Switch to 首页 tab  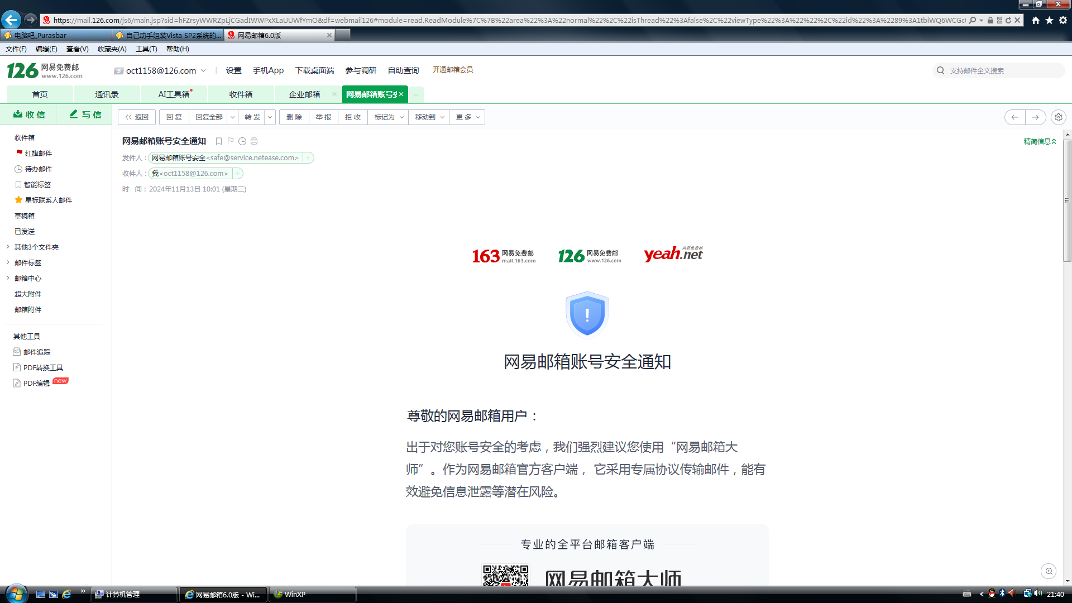(40, 94)
